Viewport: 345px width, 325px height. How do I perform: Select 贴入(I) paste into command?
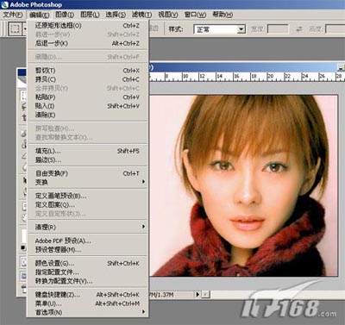coord(87,106)
